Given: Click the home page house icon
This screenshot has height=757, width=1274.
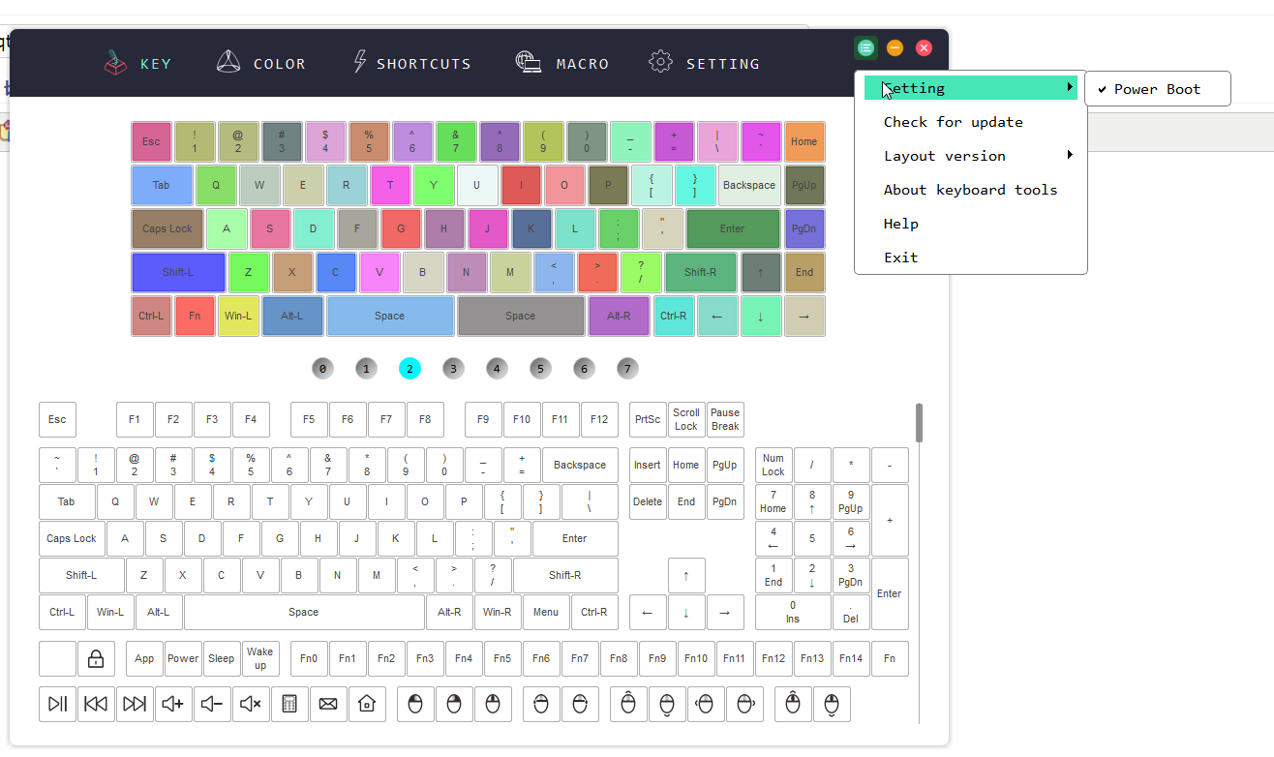Looking at the screenshot, I should tap(367, 704).
